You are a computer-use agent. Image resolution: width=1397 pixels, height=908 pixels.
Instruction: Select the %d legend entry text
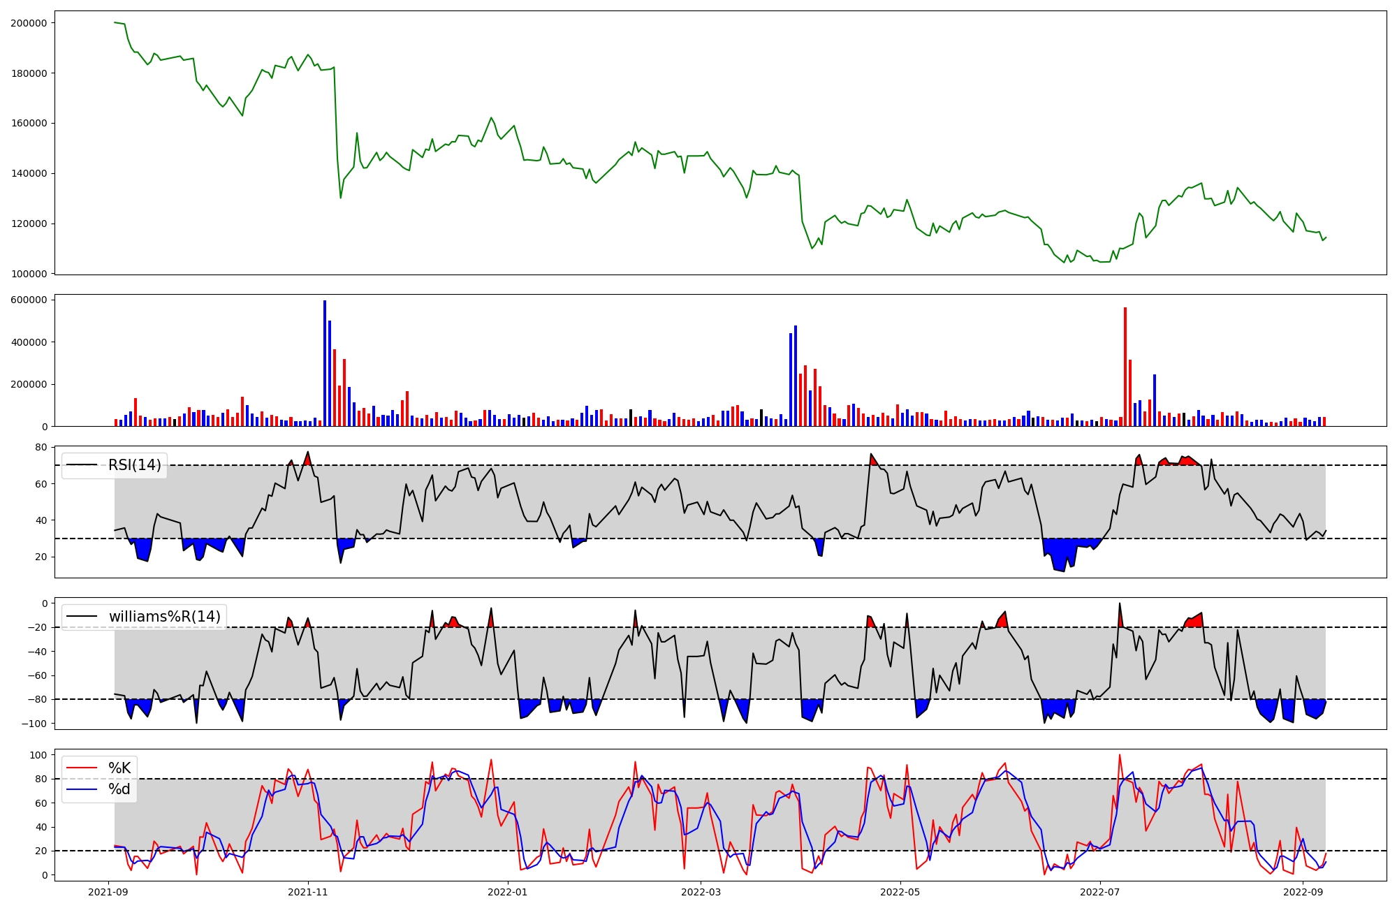click(119, 789)
